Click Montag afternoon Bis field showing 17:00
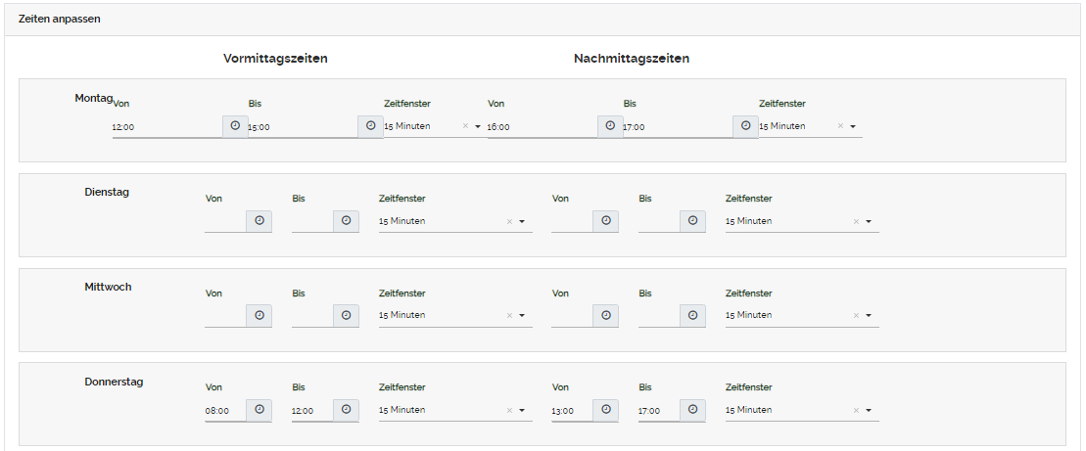The width and height of the screenshot is (1086, 451). point(676,127)
